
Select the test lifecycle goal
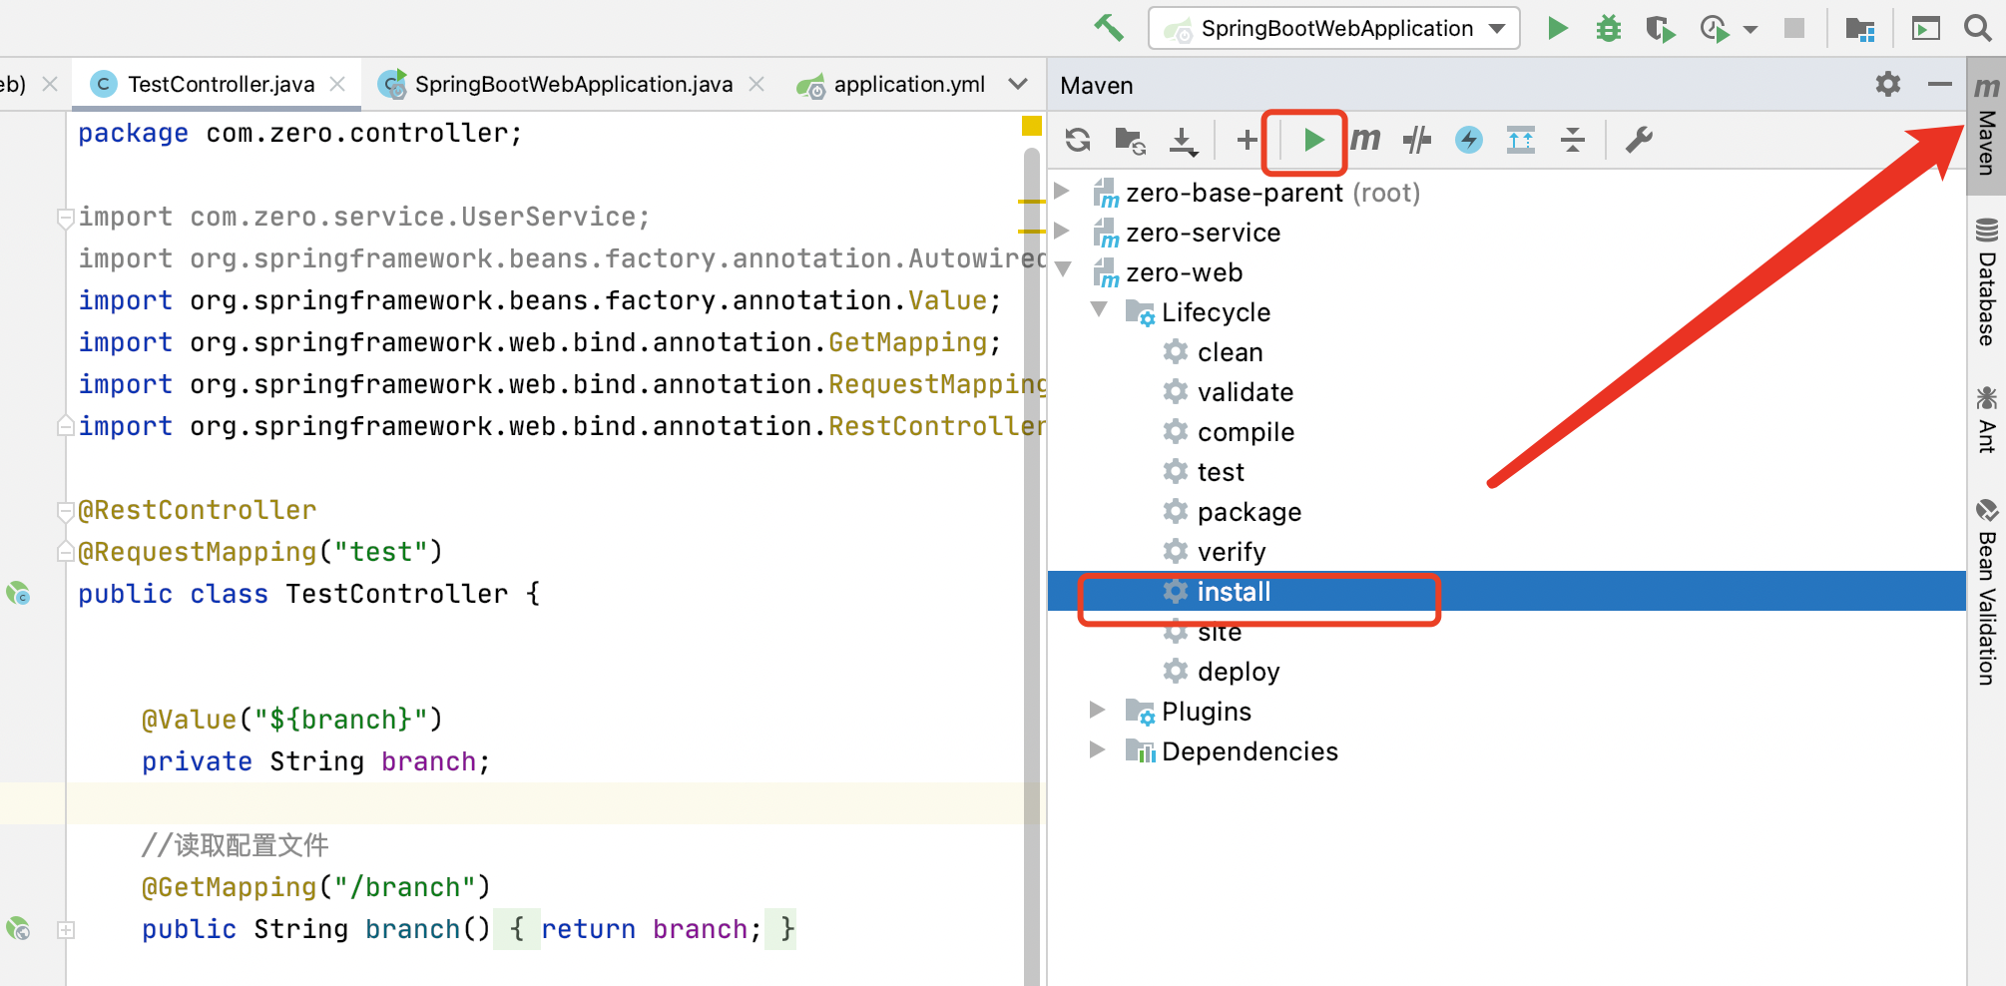click(x=1221, y=472)
